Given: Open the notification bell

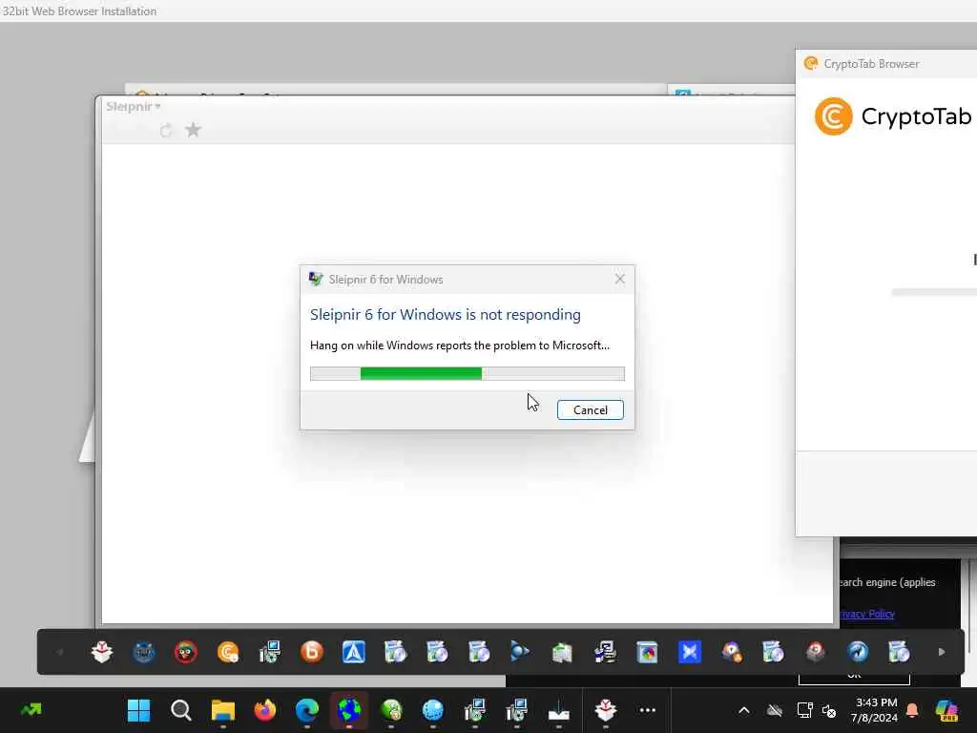Looking at the screenshot, I should pyautogui.click(x=912, y=710).
